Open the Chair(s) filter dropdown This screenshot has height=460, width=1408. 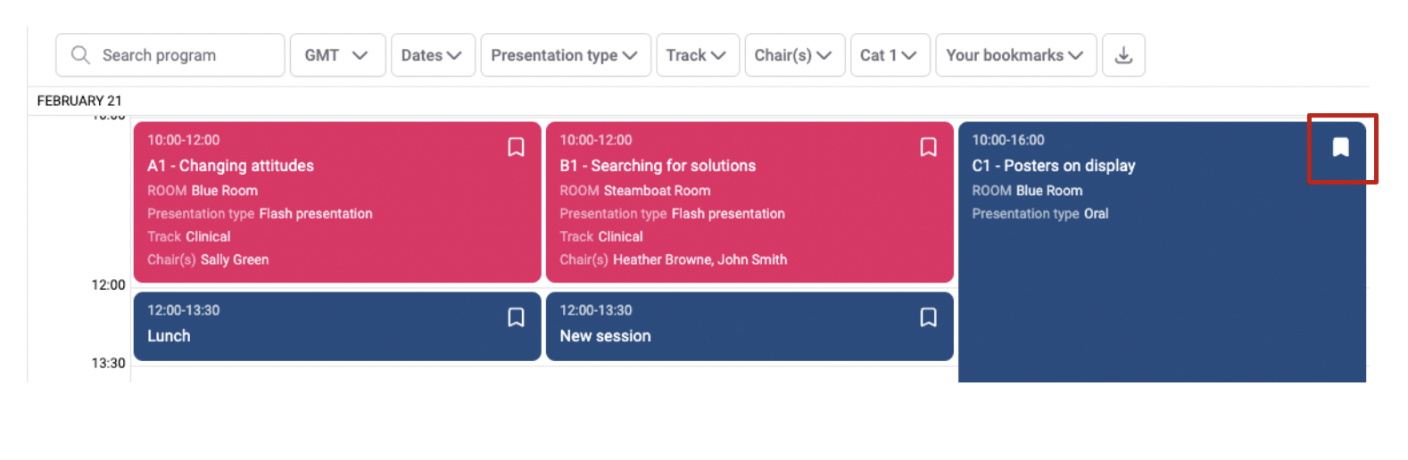(x=795, y=55)
